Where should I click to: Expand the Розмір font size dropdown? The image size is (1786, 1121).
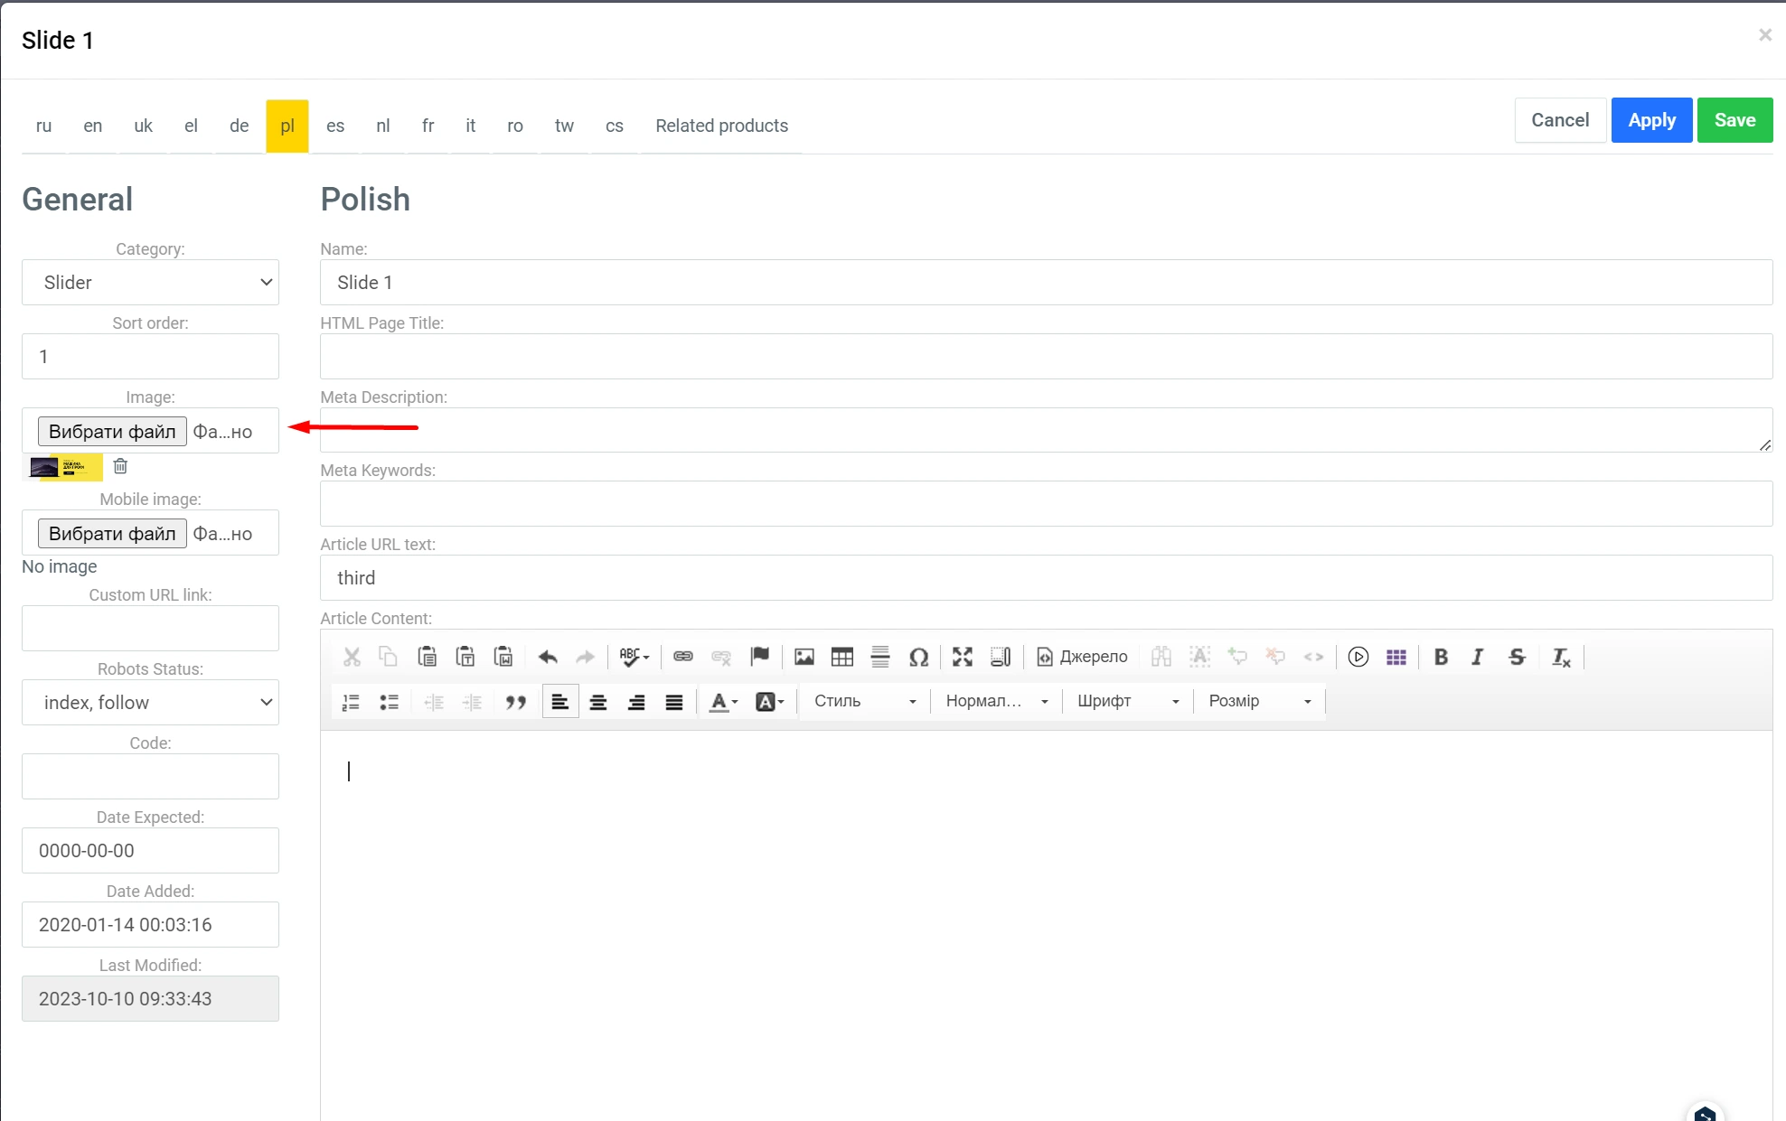1259,701
